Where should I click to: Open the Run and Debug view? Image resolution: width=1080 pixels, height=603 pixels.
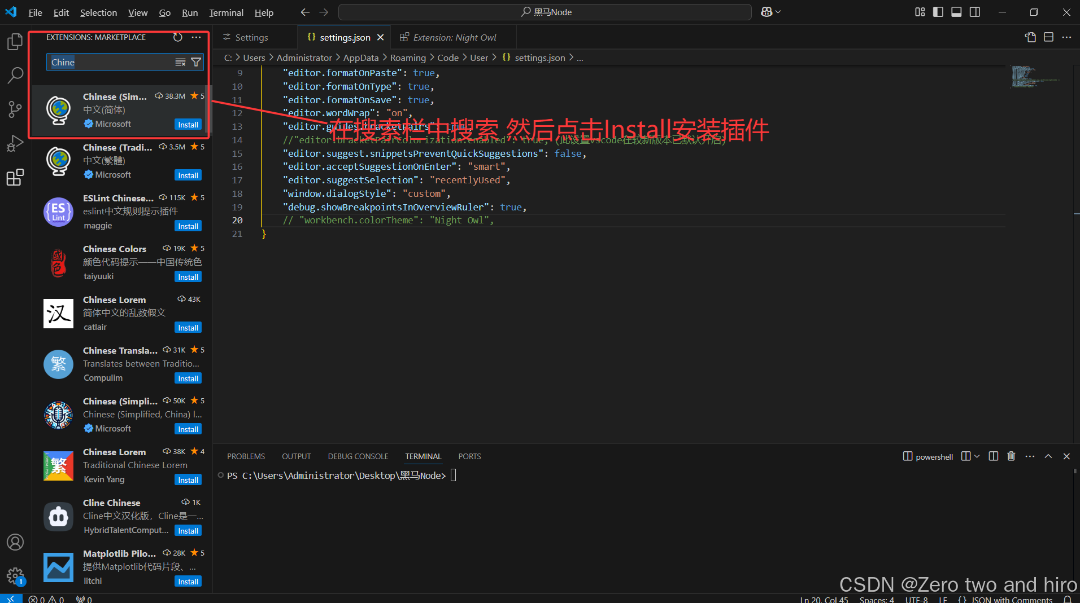15,143
